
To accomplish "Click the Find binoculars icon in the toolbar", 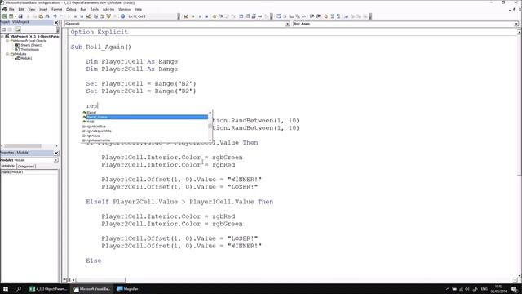I will [47, 16].
